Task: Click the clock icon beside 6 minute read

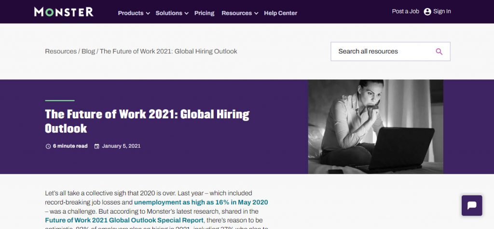Action: point(48,146)
